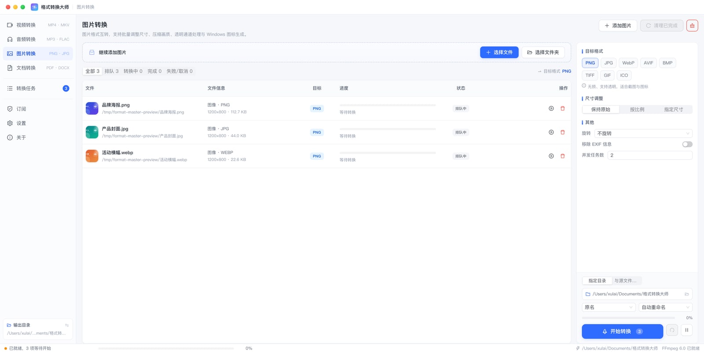
Task: Click the pause icon button beside 开始转换
Action: (x=686, y=330)
